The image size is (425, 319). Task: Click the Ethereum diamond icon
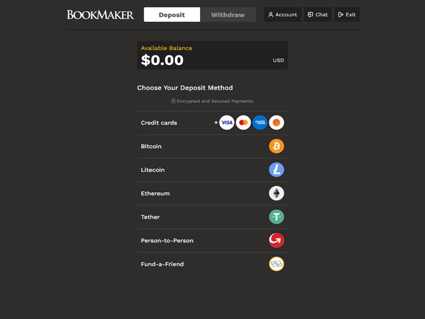(x=276, y=194)
